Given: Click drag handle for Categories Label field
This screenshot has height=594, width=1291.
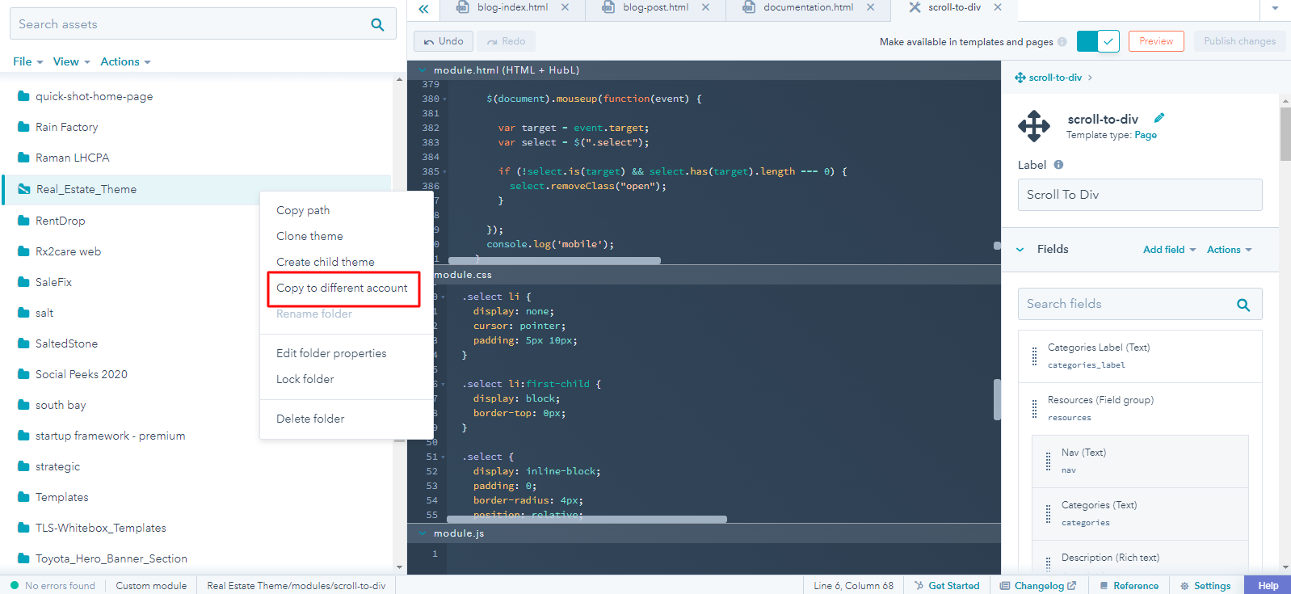Looking at the screenshot, I should coord(1034,356).
